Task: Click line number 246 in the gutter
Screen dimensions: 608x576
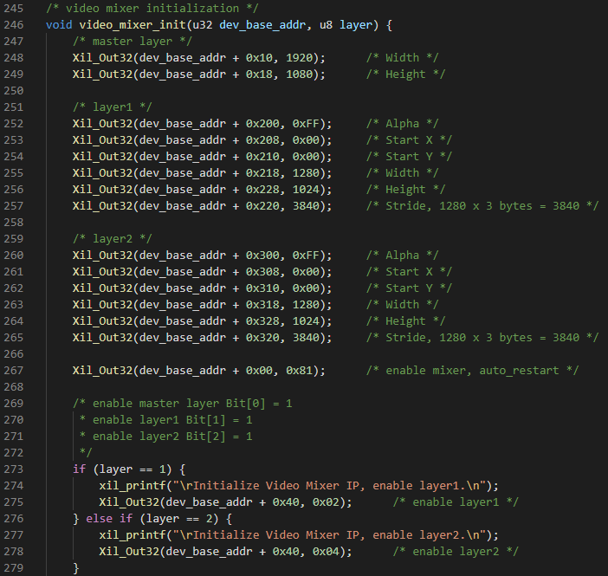Action: 14,25
